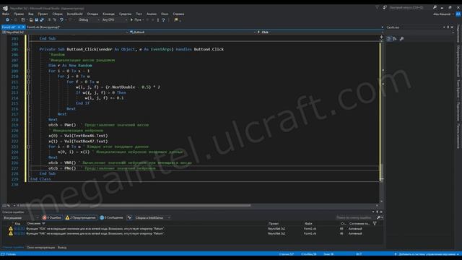Open the Any CPU platform dropdown
Screen dimensions: 462x260
point(114,19)
